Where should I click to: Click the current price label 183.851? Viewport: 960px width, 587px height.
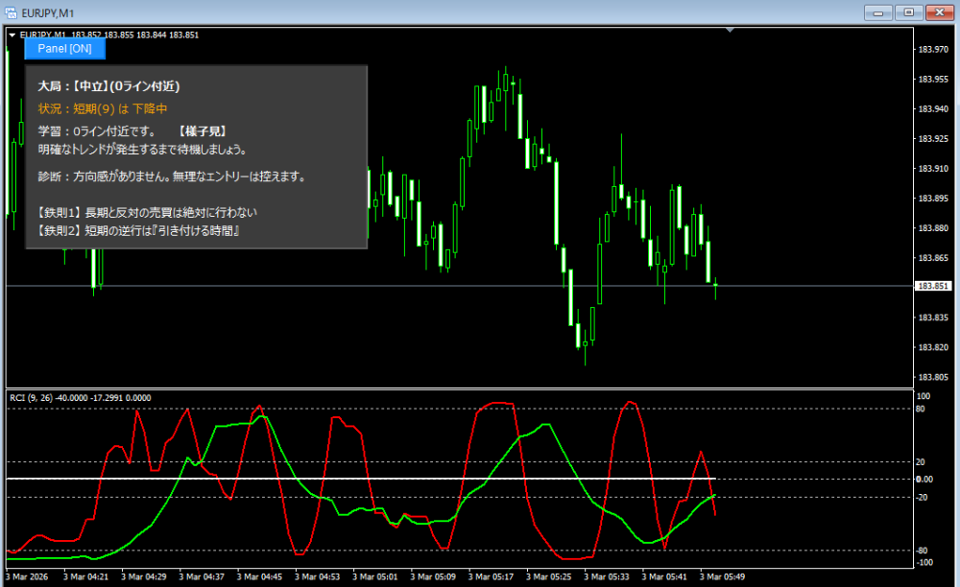point(933,286)
